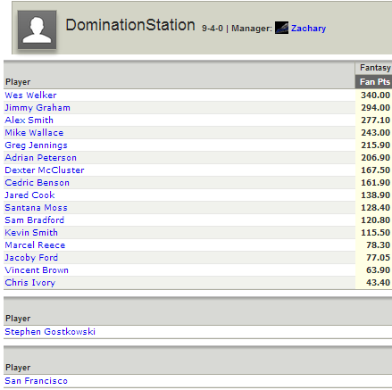The width and height of the screenshot is (392, 390).
Task: Open the Marcel Reece link
Action: (35, 245)
